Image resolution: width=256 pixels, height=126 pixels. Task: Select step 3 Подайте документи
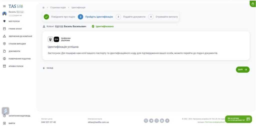coord(131,17)
